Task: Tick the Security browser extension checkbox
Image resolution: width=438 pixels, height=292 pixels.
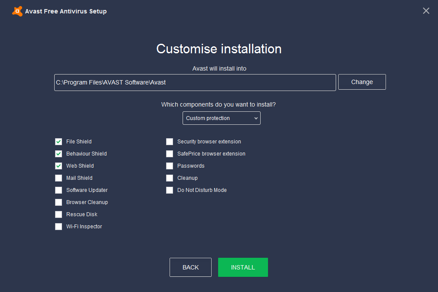Action: click(170, 142)
